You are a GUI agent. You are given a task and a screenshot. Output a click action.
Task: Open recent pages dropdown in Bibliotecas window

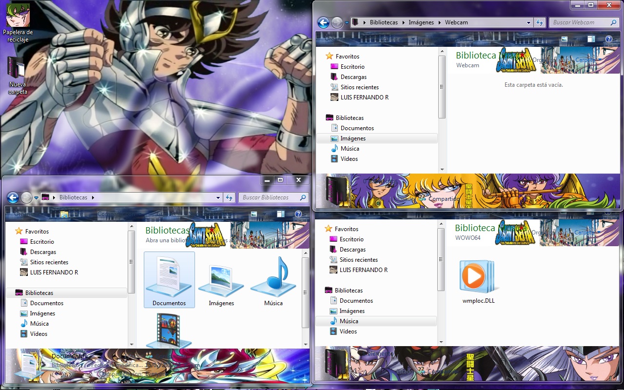37,197
